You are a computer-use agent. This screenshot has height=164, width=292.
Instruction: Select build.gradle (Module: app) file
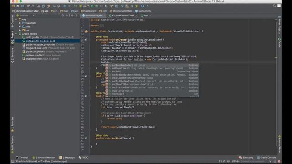click(39, 41)
